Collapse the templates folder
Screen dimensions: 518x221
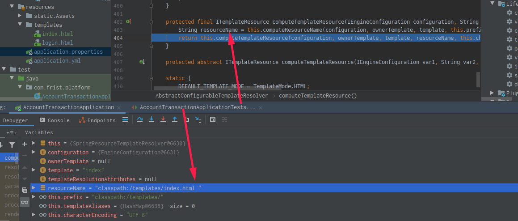20,25
